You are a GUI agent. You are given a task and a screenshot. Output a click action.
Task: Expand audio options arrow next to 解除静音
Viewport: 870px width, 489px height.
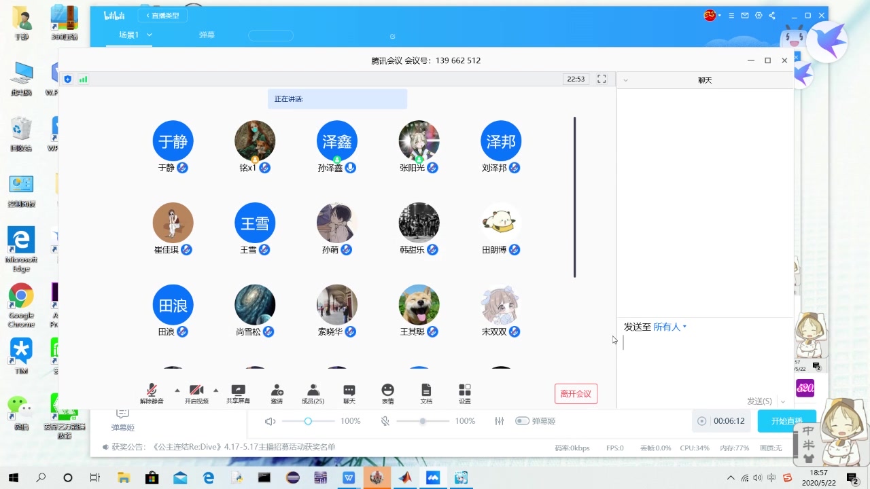[x=177, y=390]
